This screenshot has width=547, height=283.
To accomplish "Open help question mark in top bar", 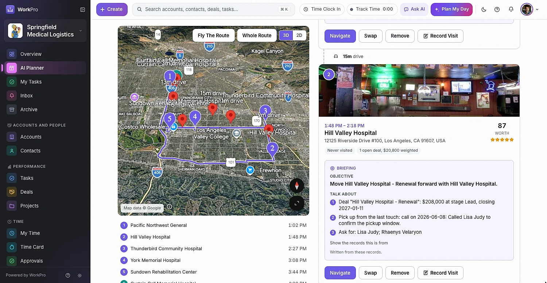I will (x=497, y=9).
